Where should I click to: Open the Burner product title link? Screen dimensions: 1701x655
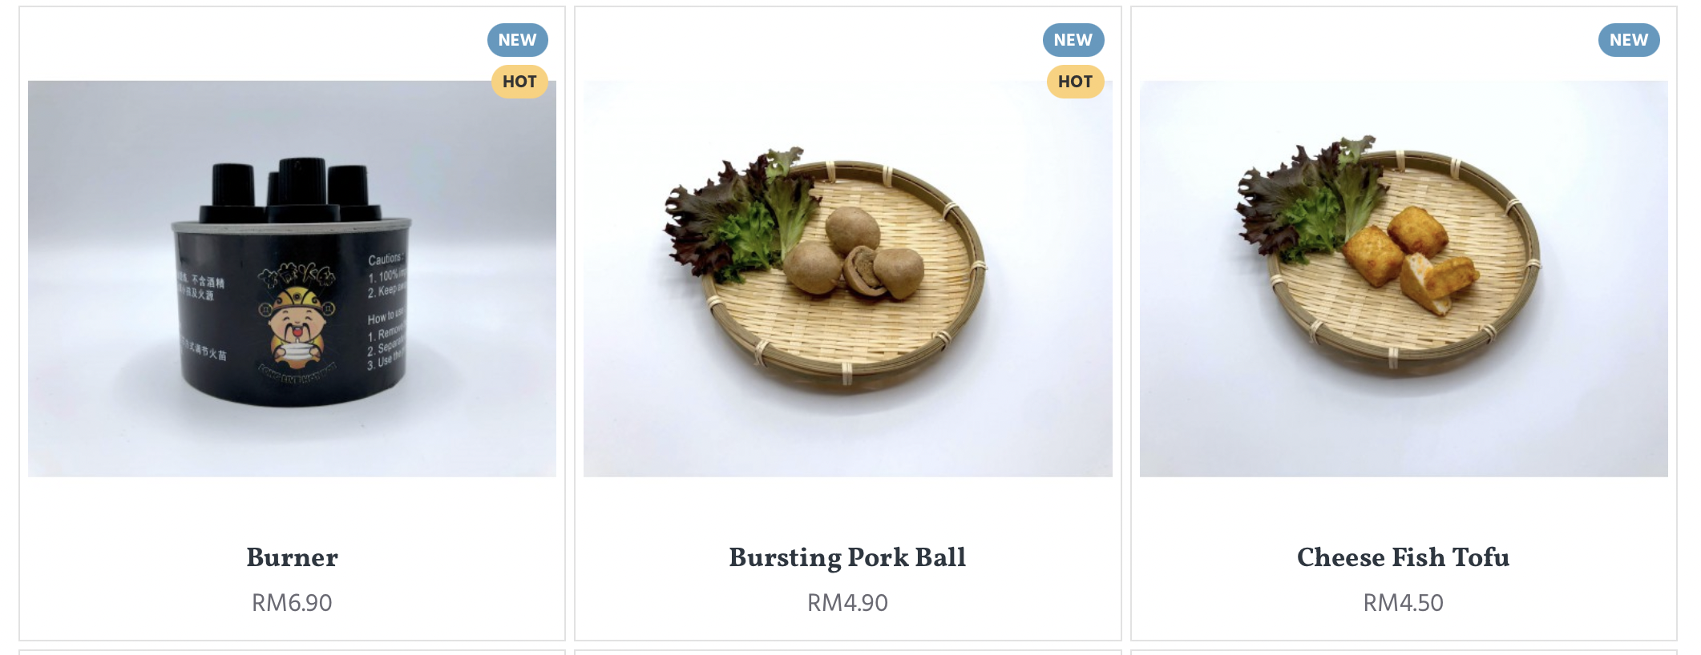(292, 557)
